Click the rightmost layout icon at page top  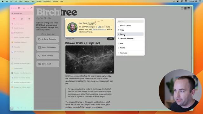[189, 8]
